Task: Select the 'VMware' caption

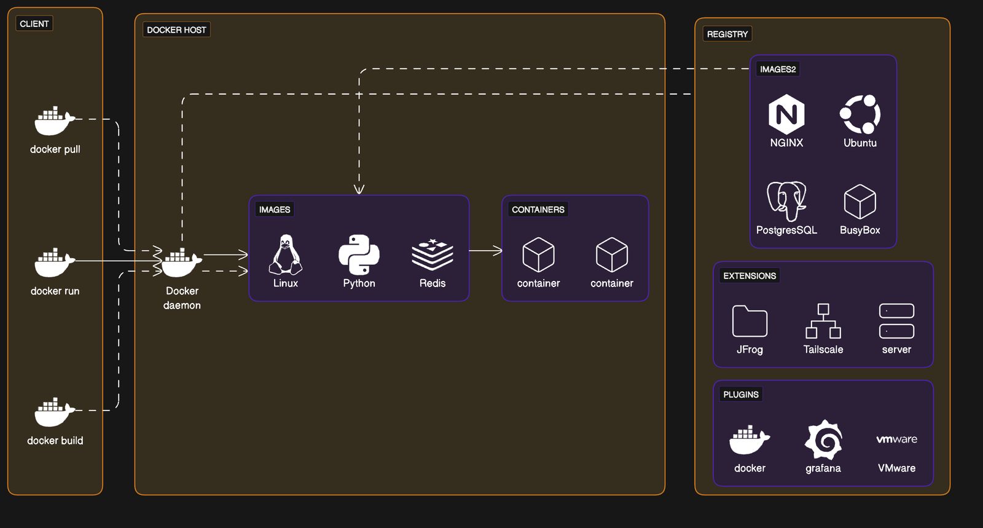Action: pyautogui.click(x=896, y=468)
